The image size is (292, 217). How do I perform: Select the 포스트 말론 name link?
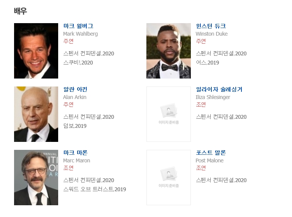click(211, 153)
